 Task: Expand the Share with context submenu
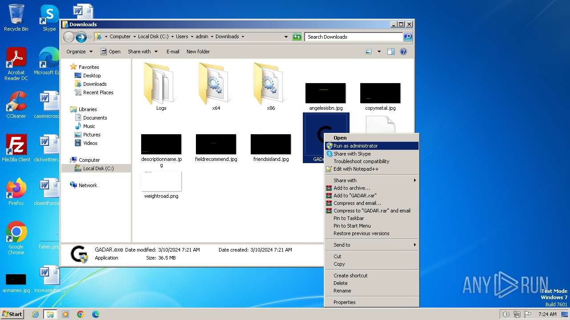372,180
